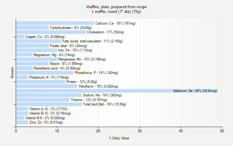Click the '% Daily Value' axis title
Viewport: 233px width, 146px height.
pyautogui.click(x=119, y=138)
